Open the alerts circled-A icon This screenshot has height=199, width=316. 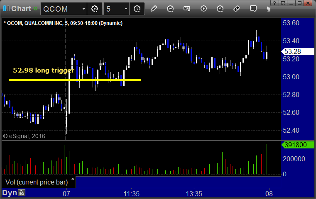pos(220,9)
